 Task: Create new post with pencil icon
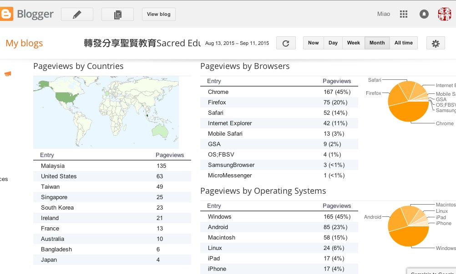(x=77, y=14)
